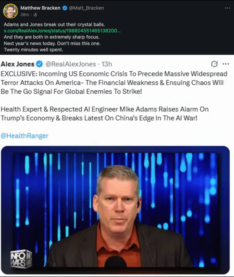Click the globe visibility icon beside 38m
The height and width of the screenshot is (277, 234).
point(35,15)
